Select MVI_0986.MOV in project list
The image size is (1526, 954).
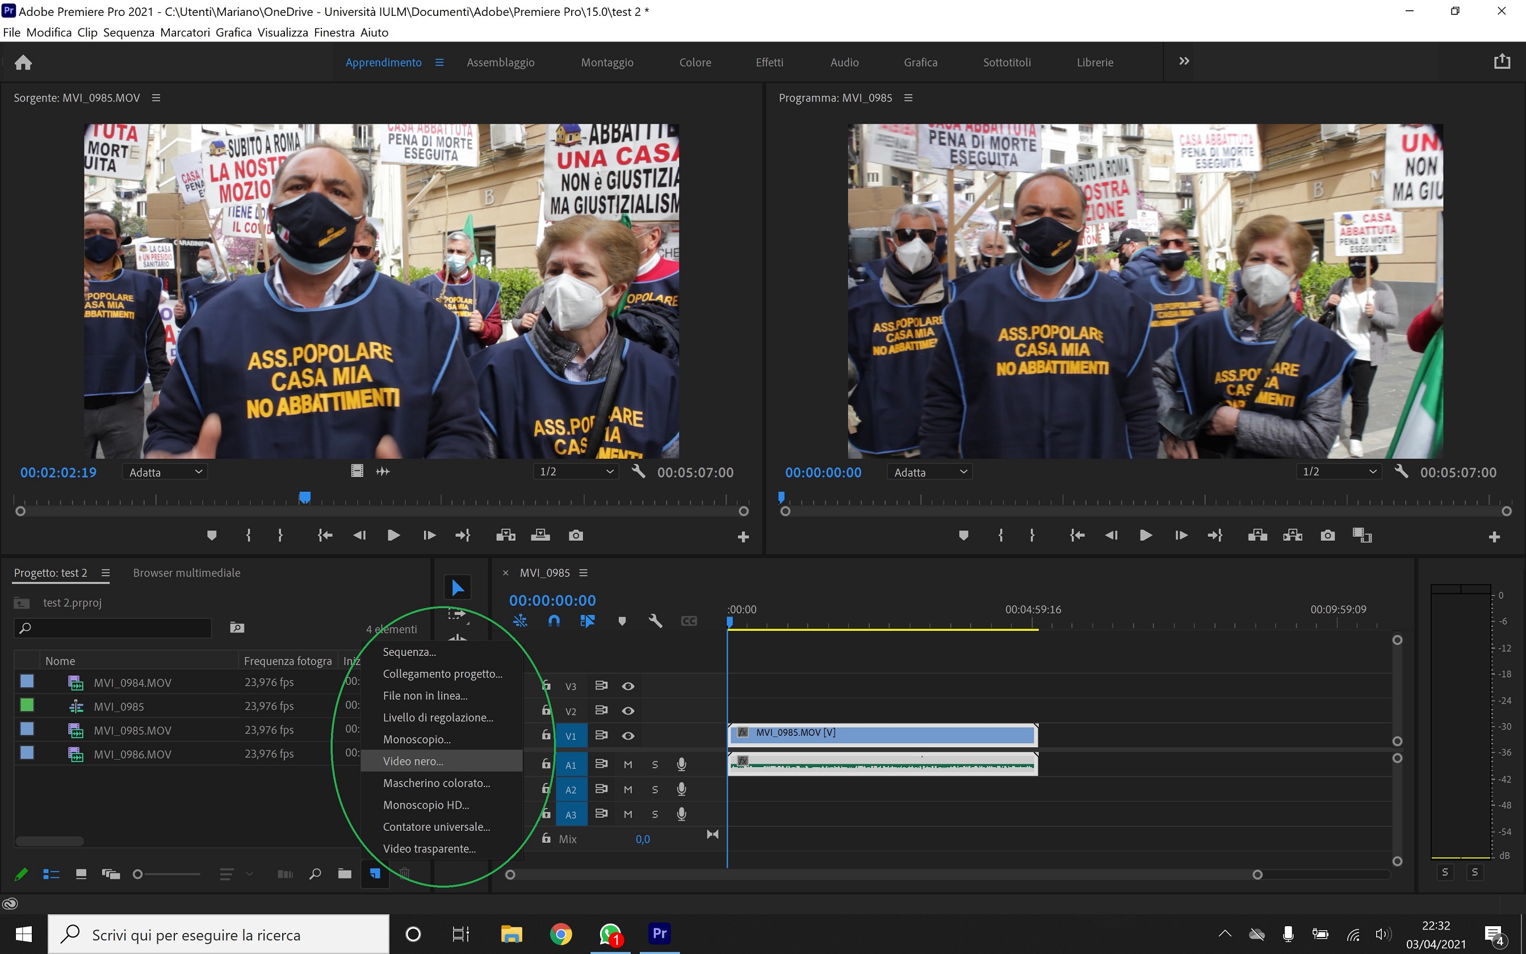pos(132,754)
